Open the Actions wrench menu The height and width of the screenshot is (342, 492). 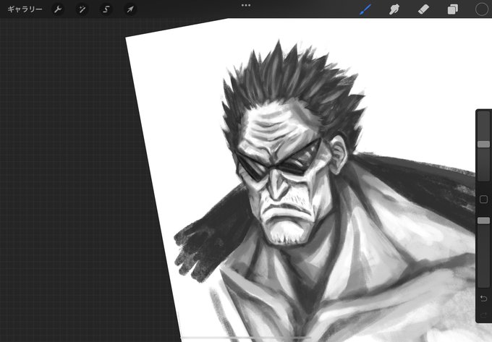point(58,9)
